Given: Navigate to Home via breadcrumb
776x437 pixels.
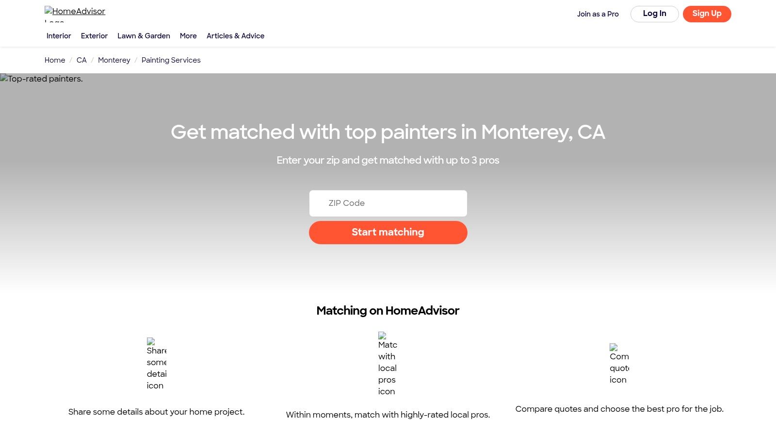Looking at the screenshot, I should (x=54, y=60).
